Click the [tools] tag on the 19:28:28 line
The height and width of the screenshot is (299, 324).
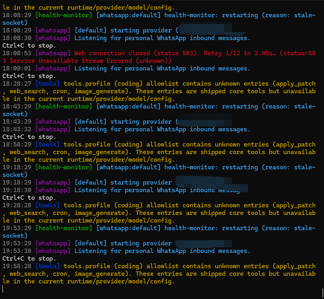[x=47, y=205]
